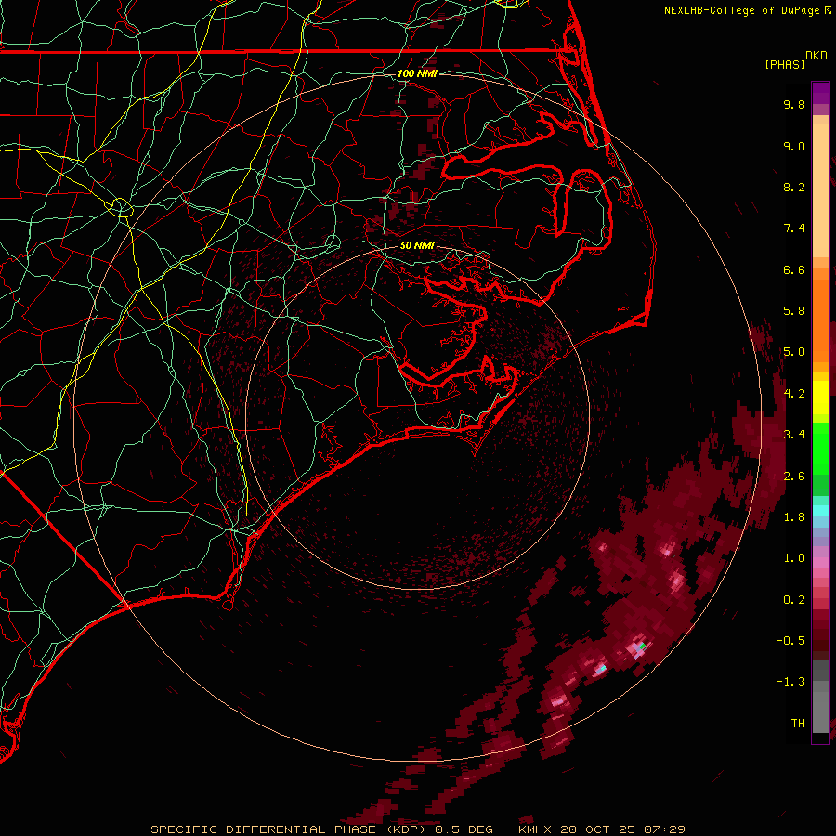Image resolution: width=836 pixels, height=836 pixels.
Task: Click the [PHAS] legend heading
Action: point(785,65)
